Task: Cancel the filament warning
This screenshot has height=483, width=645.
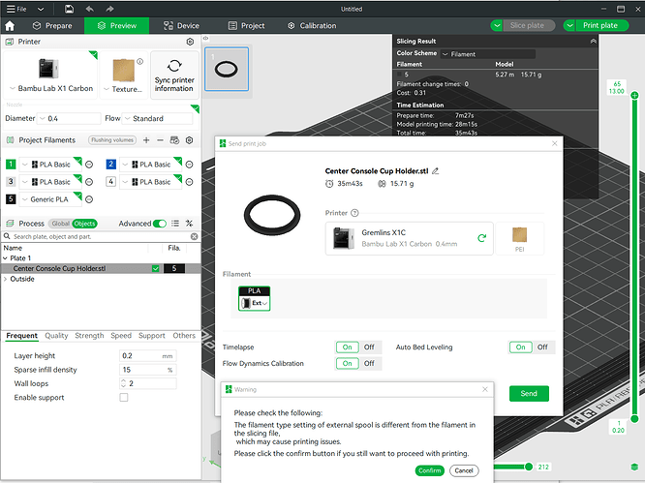Action: (x=464, y=470)
